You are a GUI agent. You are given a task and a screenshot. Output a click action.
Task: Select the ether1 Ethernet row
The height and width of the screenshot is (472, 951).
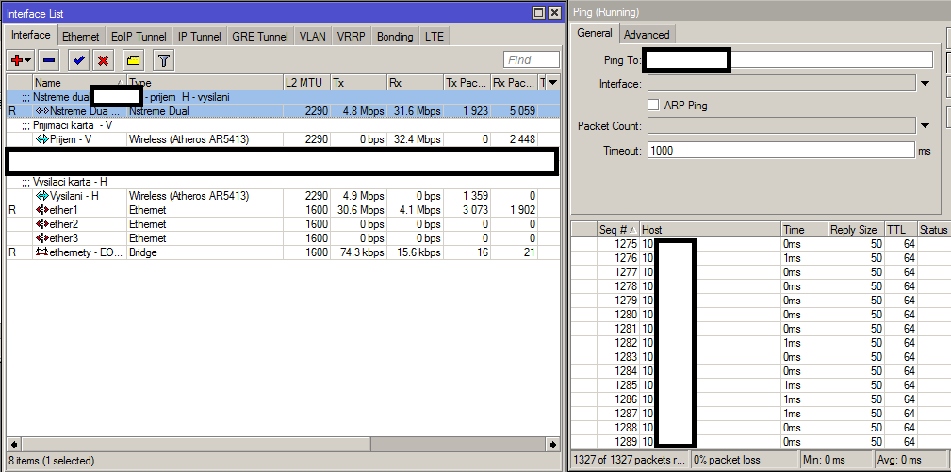(283, 210)
